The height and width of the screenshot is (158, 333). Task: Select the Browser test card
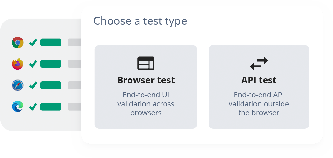click(146, 87)
